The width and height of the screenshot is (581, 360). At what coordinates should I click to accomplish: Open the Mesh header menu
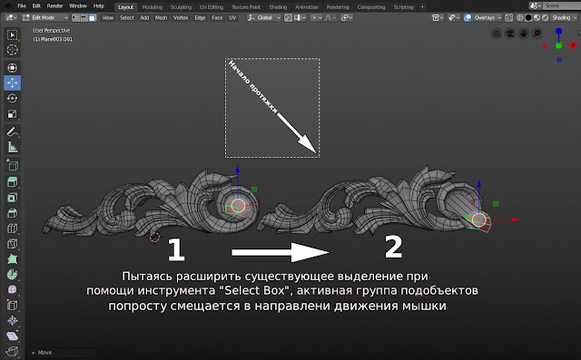pos(161,17)
